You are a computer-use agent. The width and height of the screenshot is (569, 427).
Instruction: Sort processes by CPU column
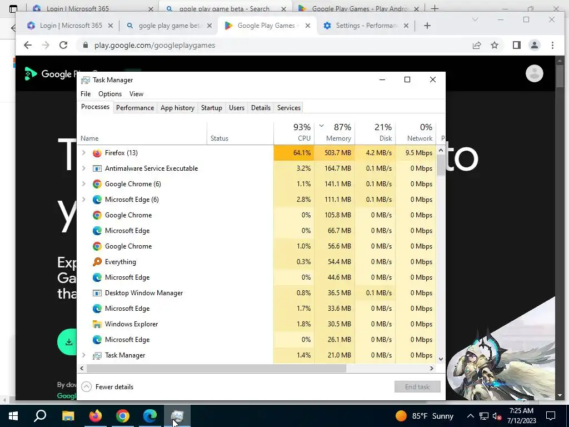click(x=294, y=133)
